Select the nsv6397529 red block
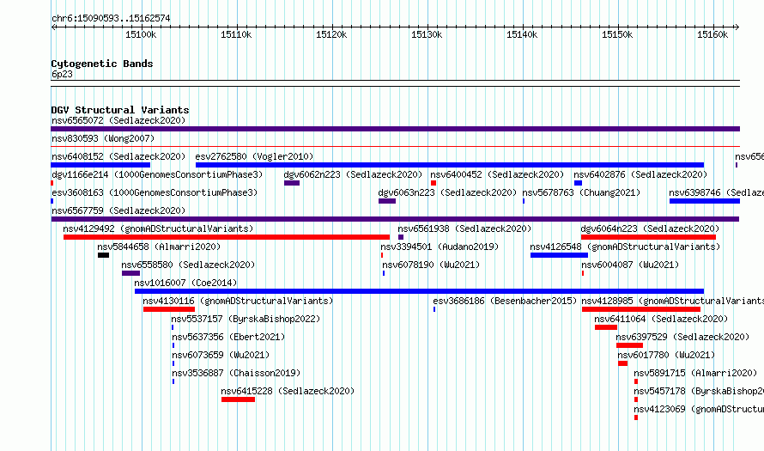764x451 pixels. 629,345
